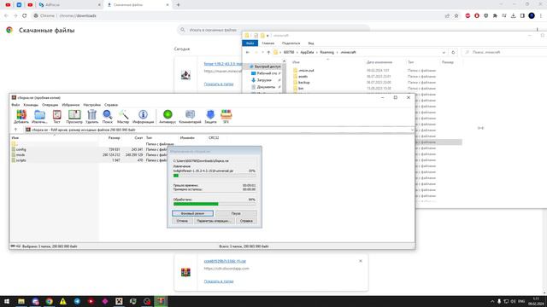This screenshot has width=547, height=307.
Task: Bookmark page with Chrome star icon
Action: 456,15
